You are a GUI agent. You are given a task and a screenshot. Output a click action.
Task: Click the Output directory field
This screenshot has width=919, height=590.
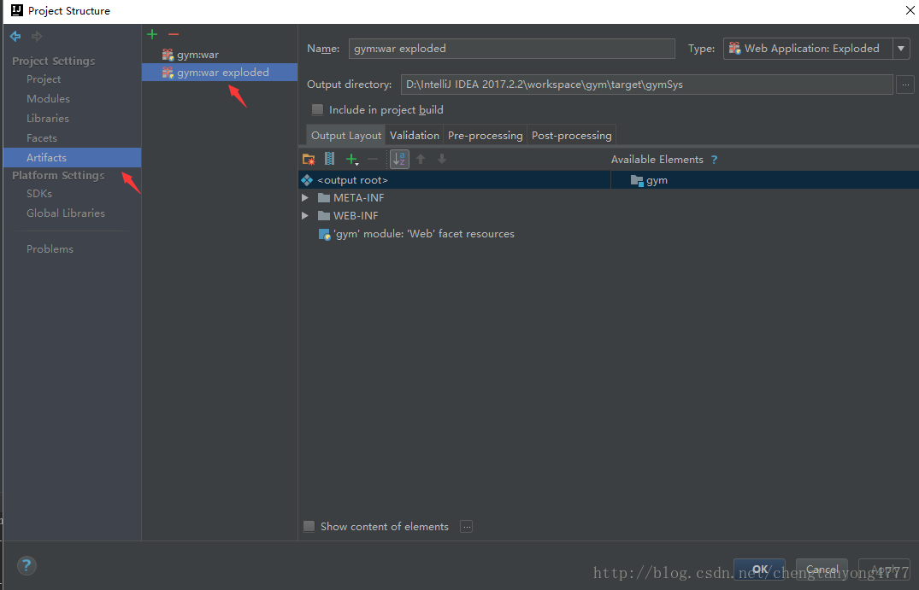point(647,85)
